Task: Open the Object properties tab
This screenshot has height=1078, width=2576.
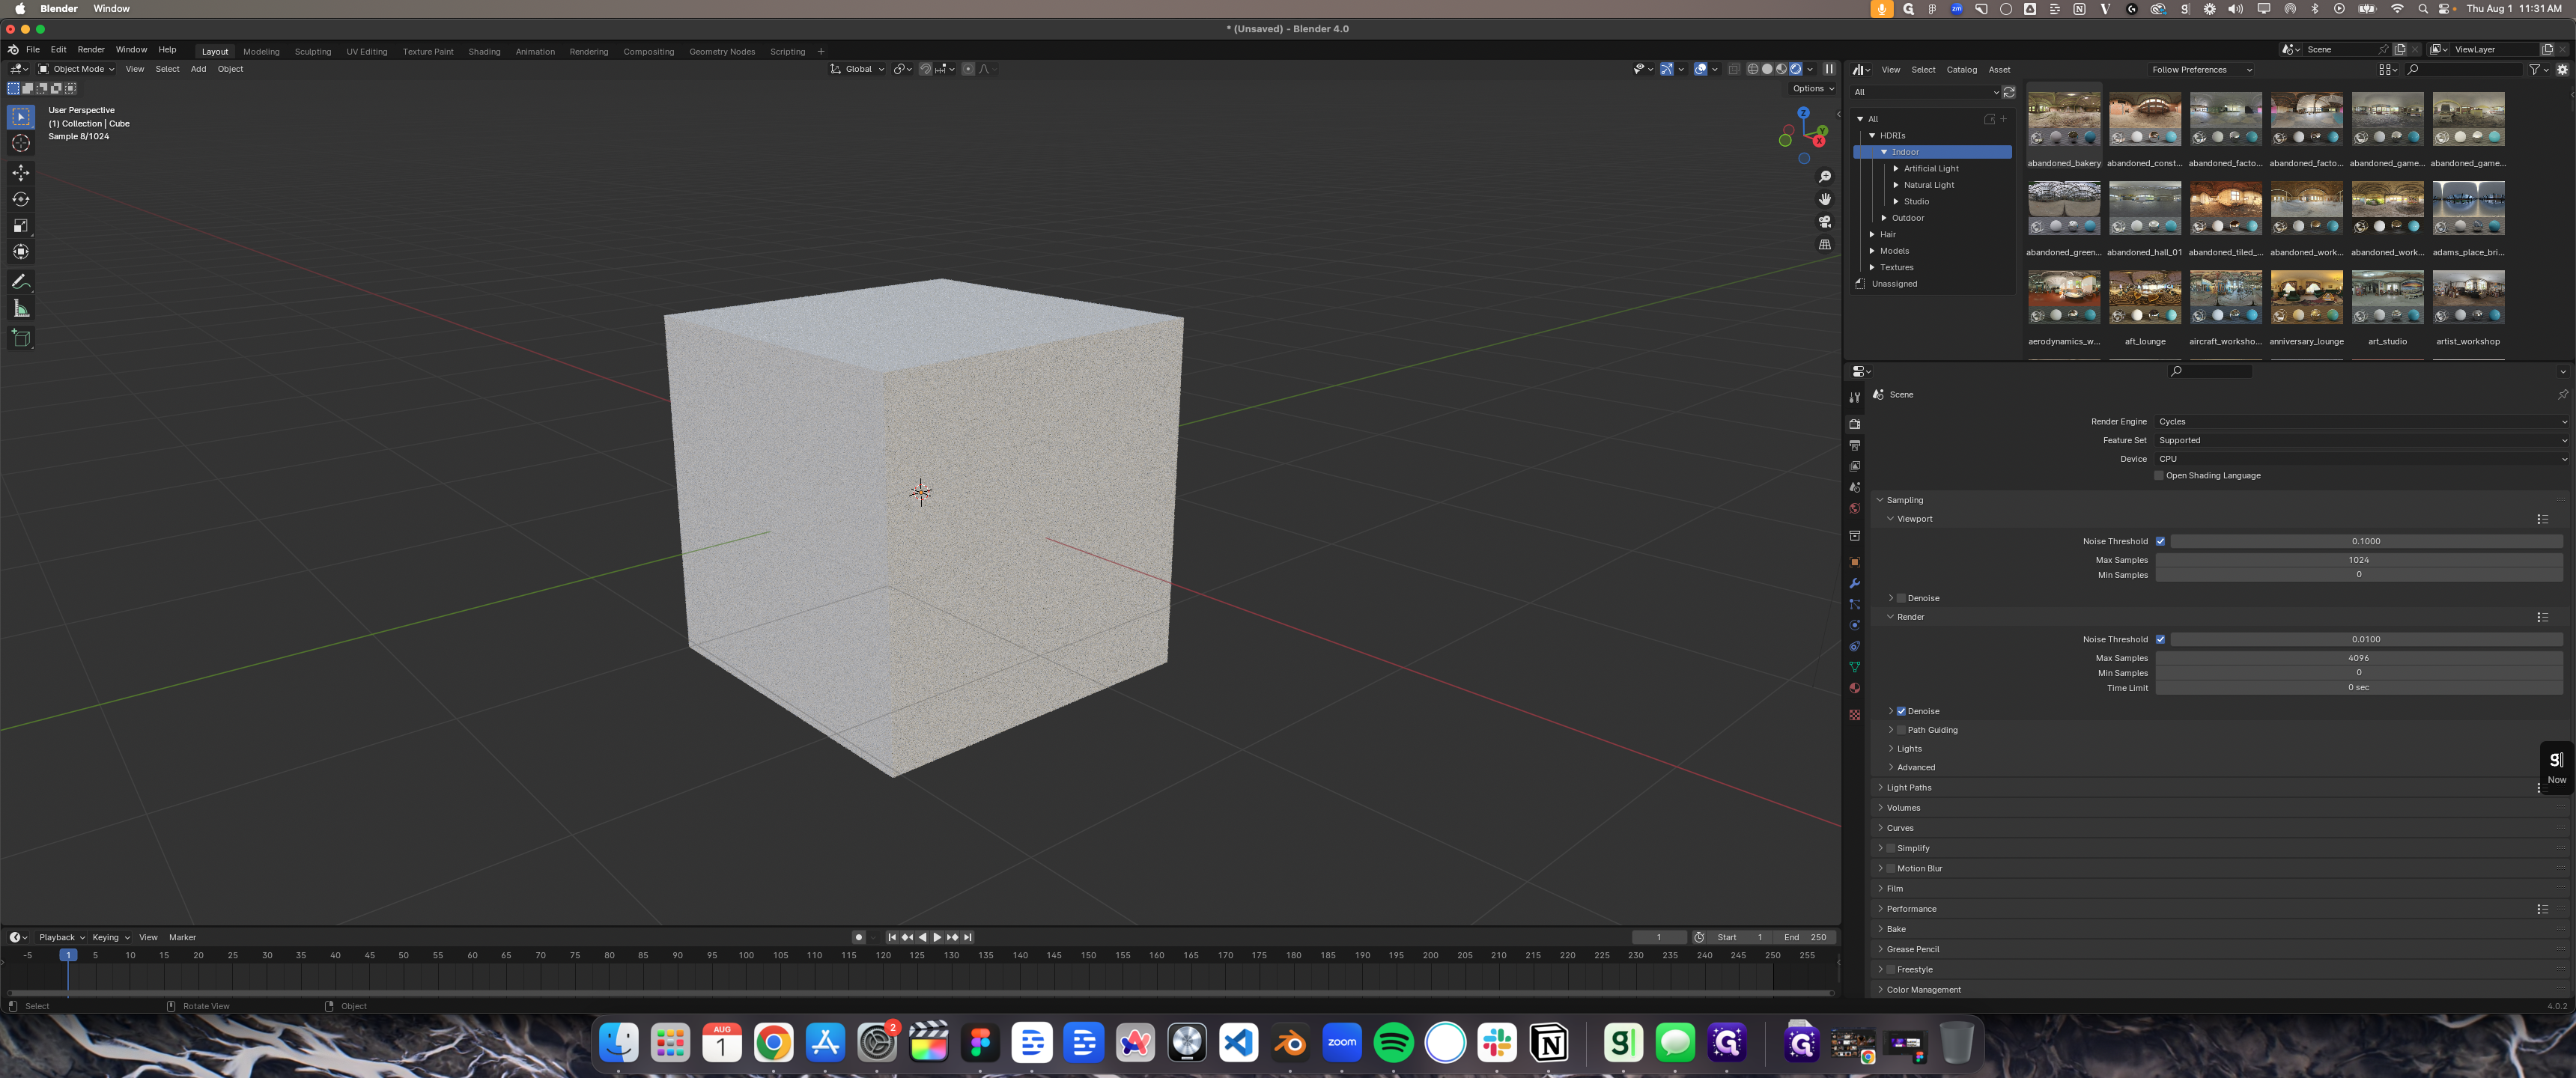Action: pos(1855,562)
